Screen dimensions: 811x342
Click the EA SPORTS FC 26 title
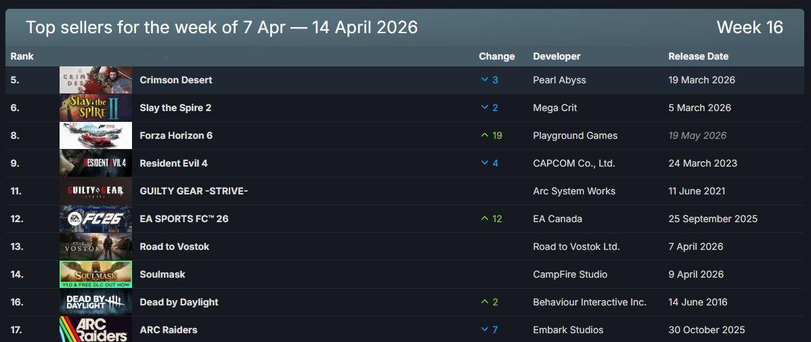coord(184,219)
